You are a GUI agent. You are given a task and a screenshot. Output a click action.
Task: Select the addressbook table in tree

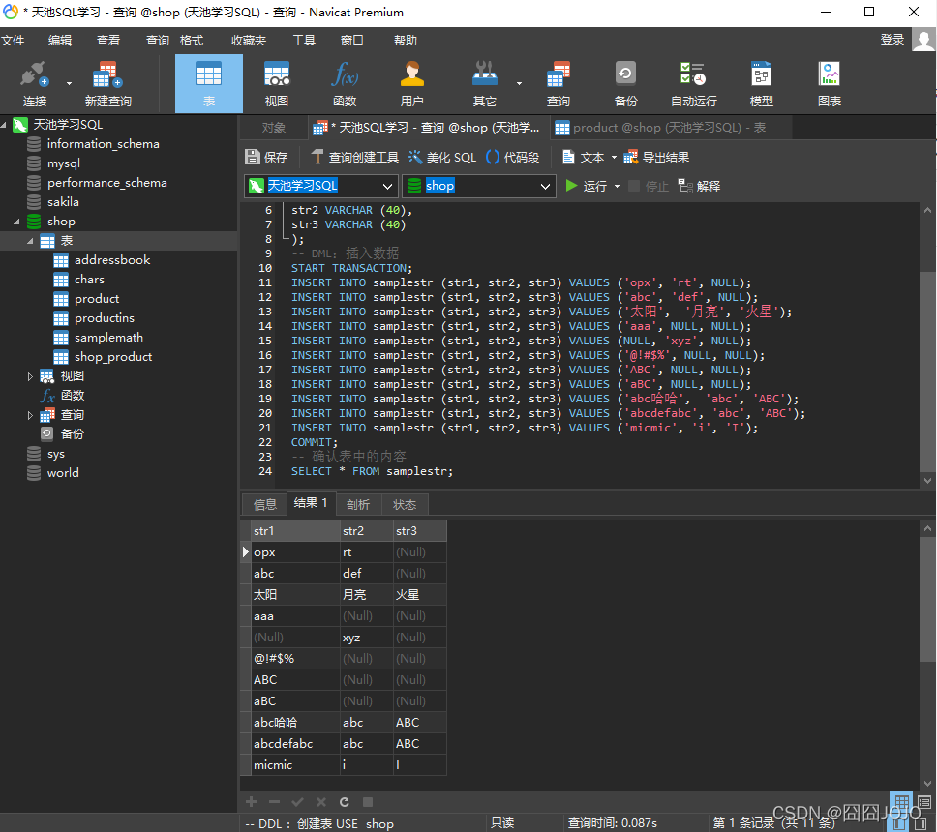111,260
